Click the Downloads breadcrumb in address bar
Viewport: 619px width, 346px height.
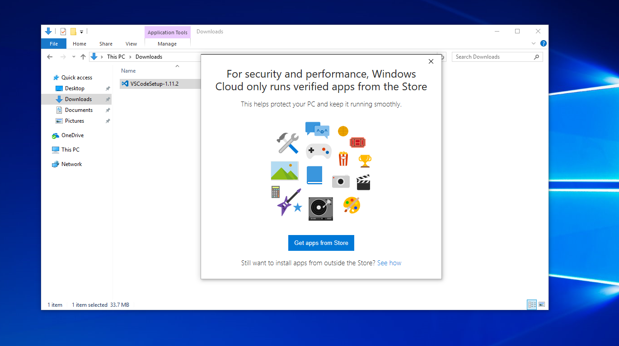(149, 57)
